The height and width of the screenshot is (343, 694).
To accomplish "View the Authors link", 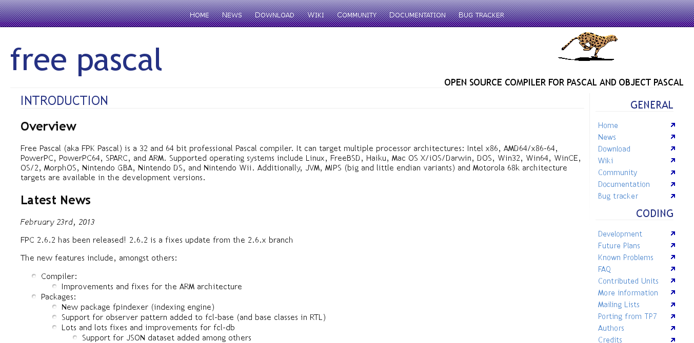I will (611, 328).
